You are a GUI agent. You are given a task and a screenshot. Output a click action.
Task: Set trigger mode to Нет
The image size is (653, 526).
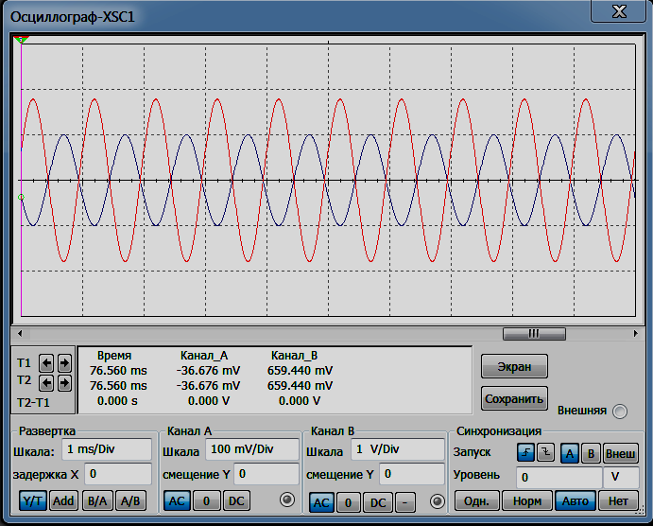618,500
